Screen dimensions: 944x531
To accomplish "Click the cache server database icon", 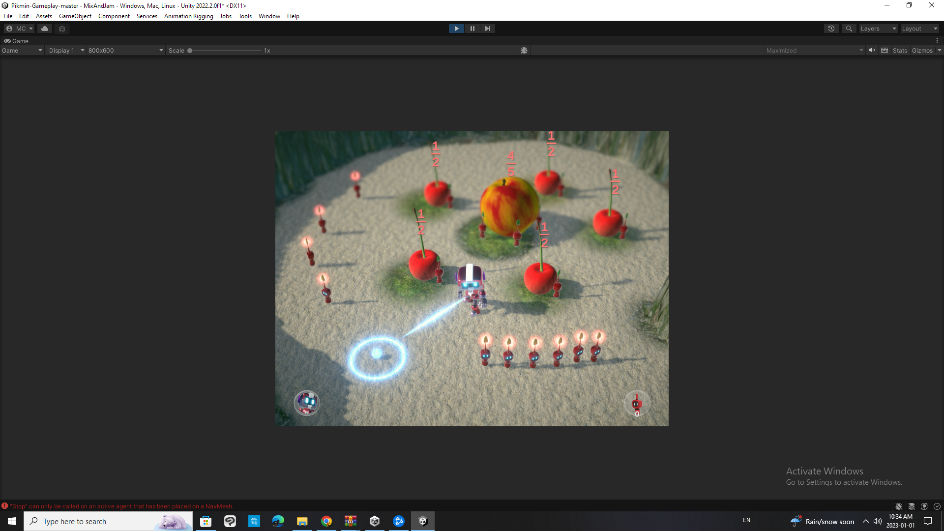I will tap(911, 506).
